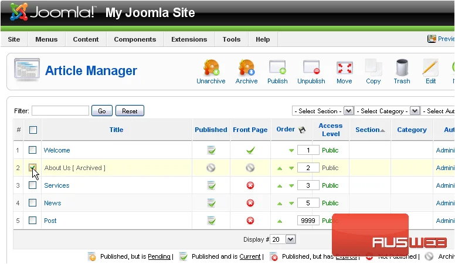The width and height of the screenshot is (455, 264).
Task: Open the Select Section dropdown
Action: coord(322,111)
